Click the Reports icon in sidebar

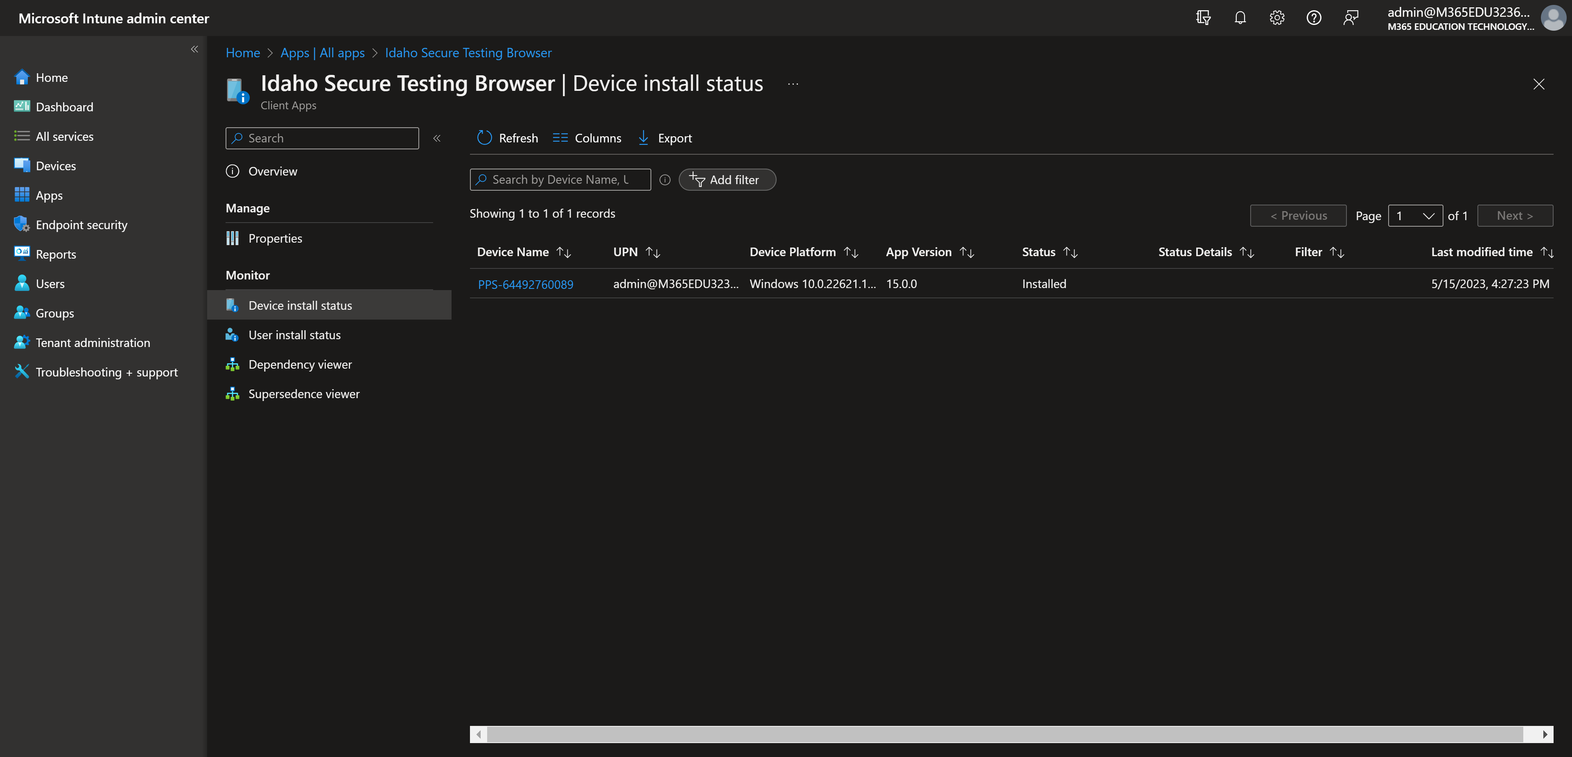(22, 253)
